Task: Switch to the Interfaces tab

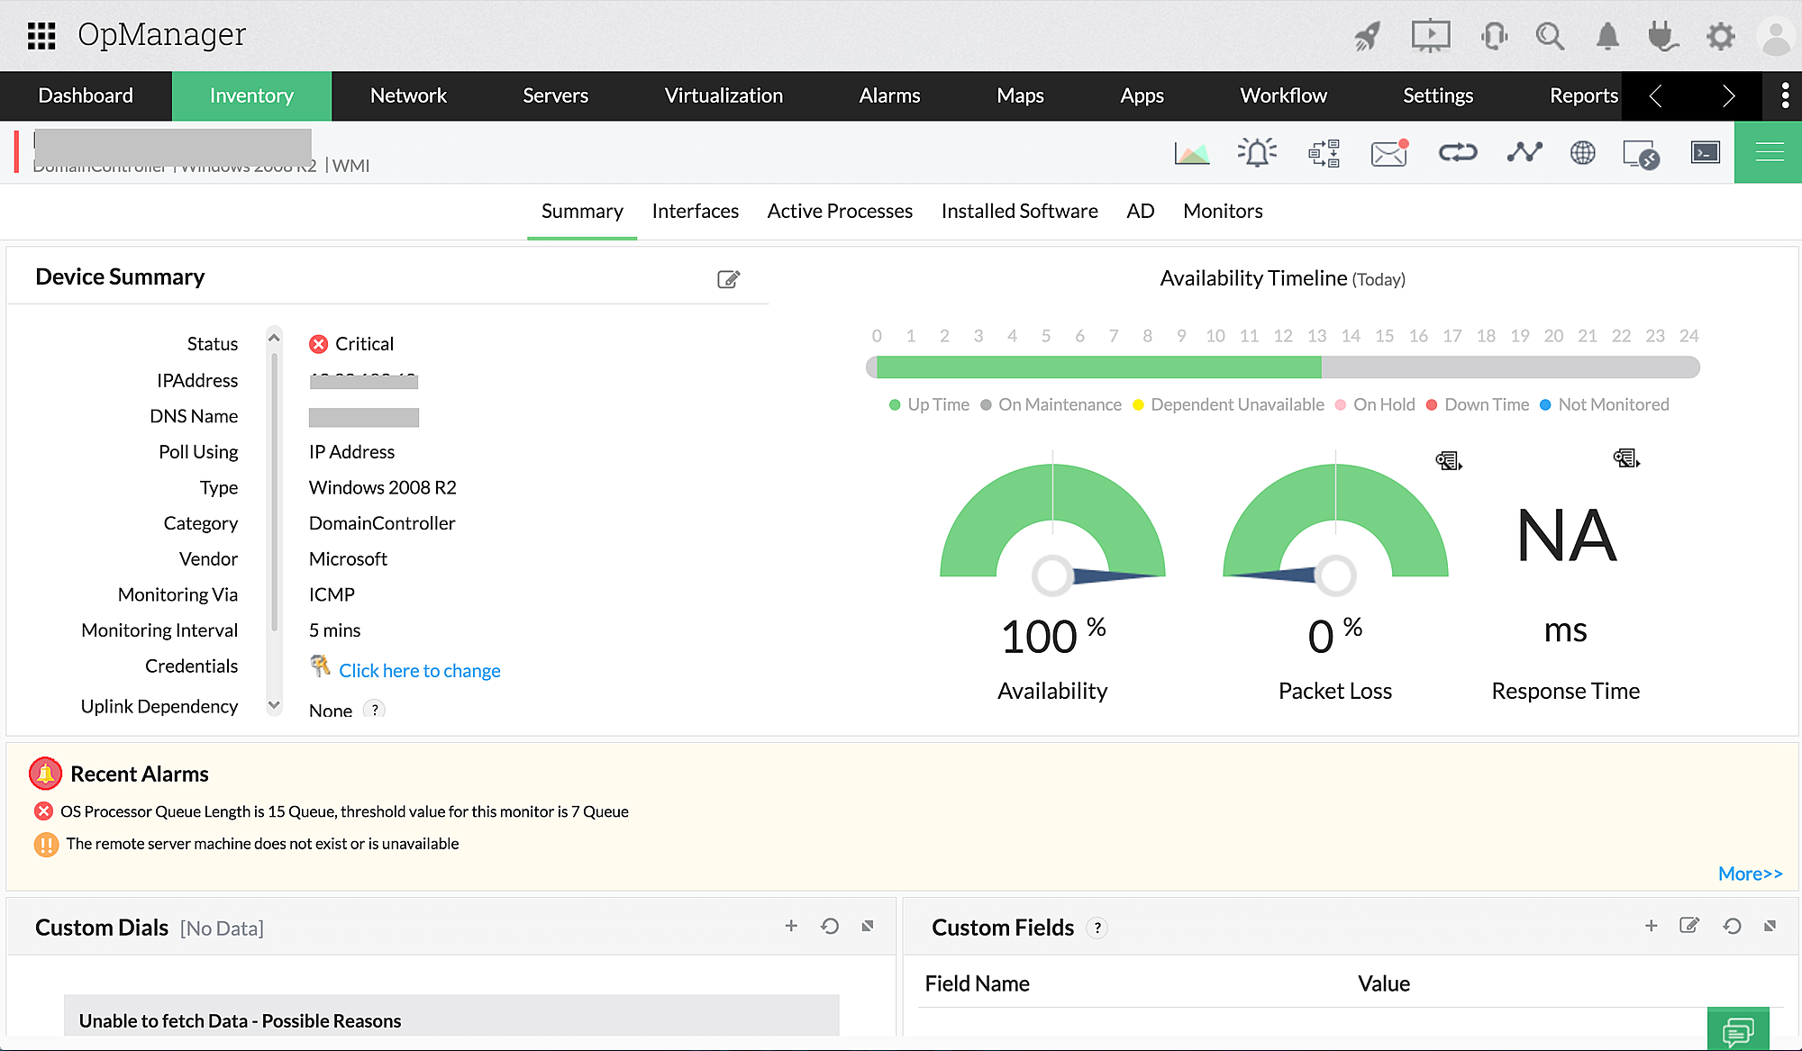Action: point(695,211)
